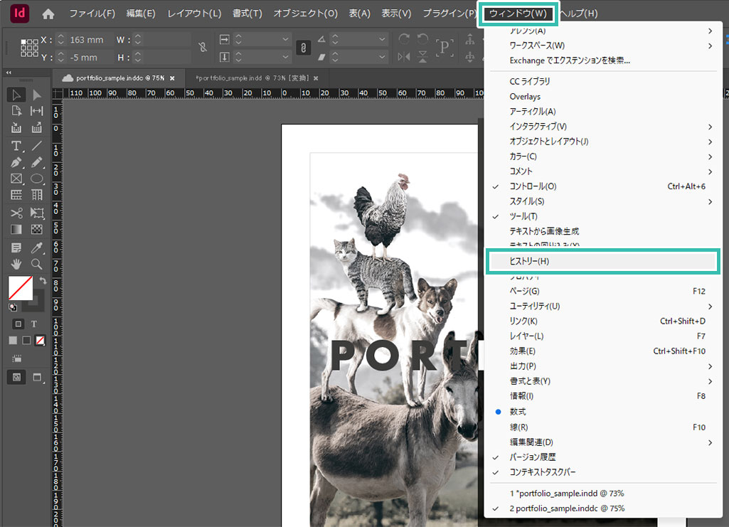Click the Rectangle Frame tool
This screenshot has width=729, height=527.
(16, 179)
